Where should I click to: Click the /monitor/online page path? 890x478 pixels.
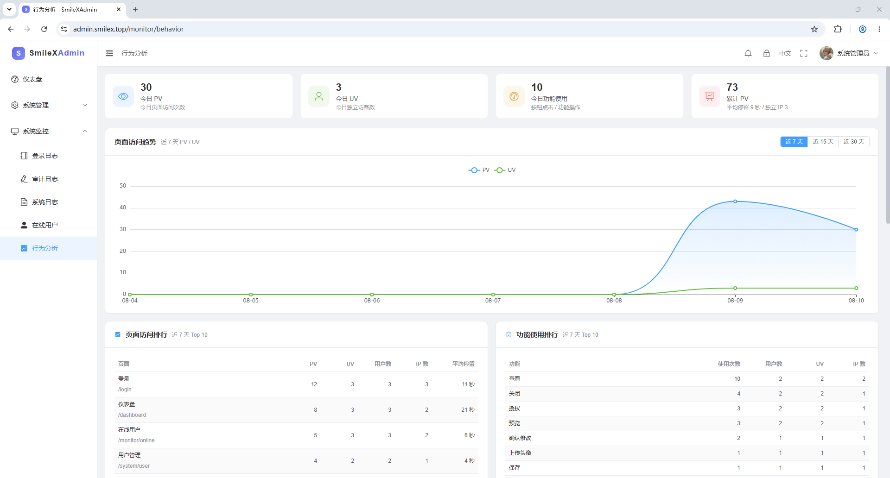click(x=136, y=440)
